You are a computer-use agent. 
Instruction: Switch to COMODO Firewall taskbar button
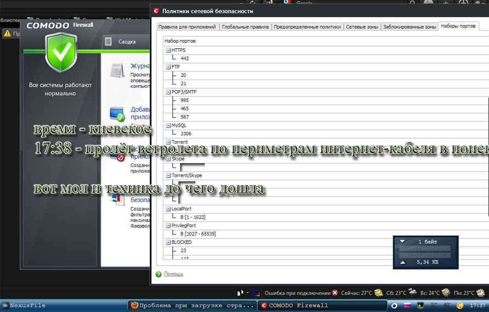[x=323, y=305]
